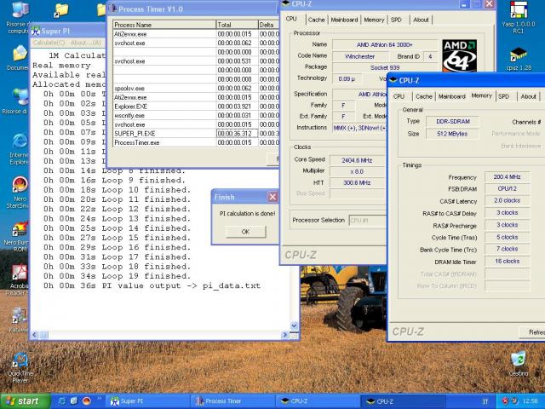Click the AMD 64 logo in CPU-Z
Viewport: 545px width, 409px height.
click(x=459, y=55)
